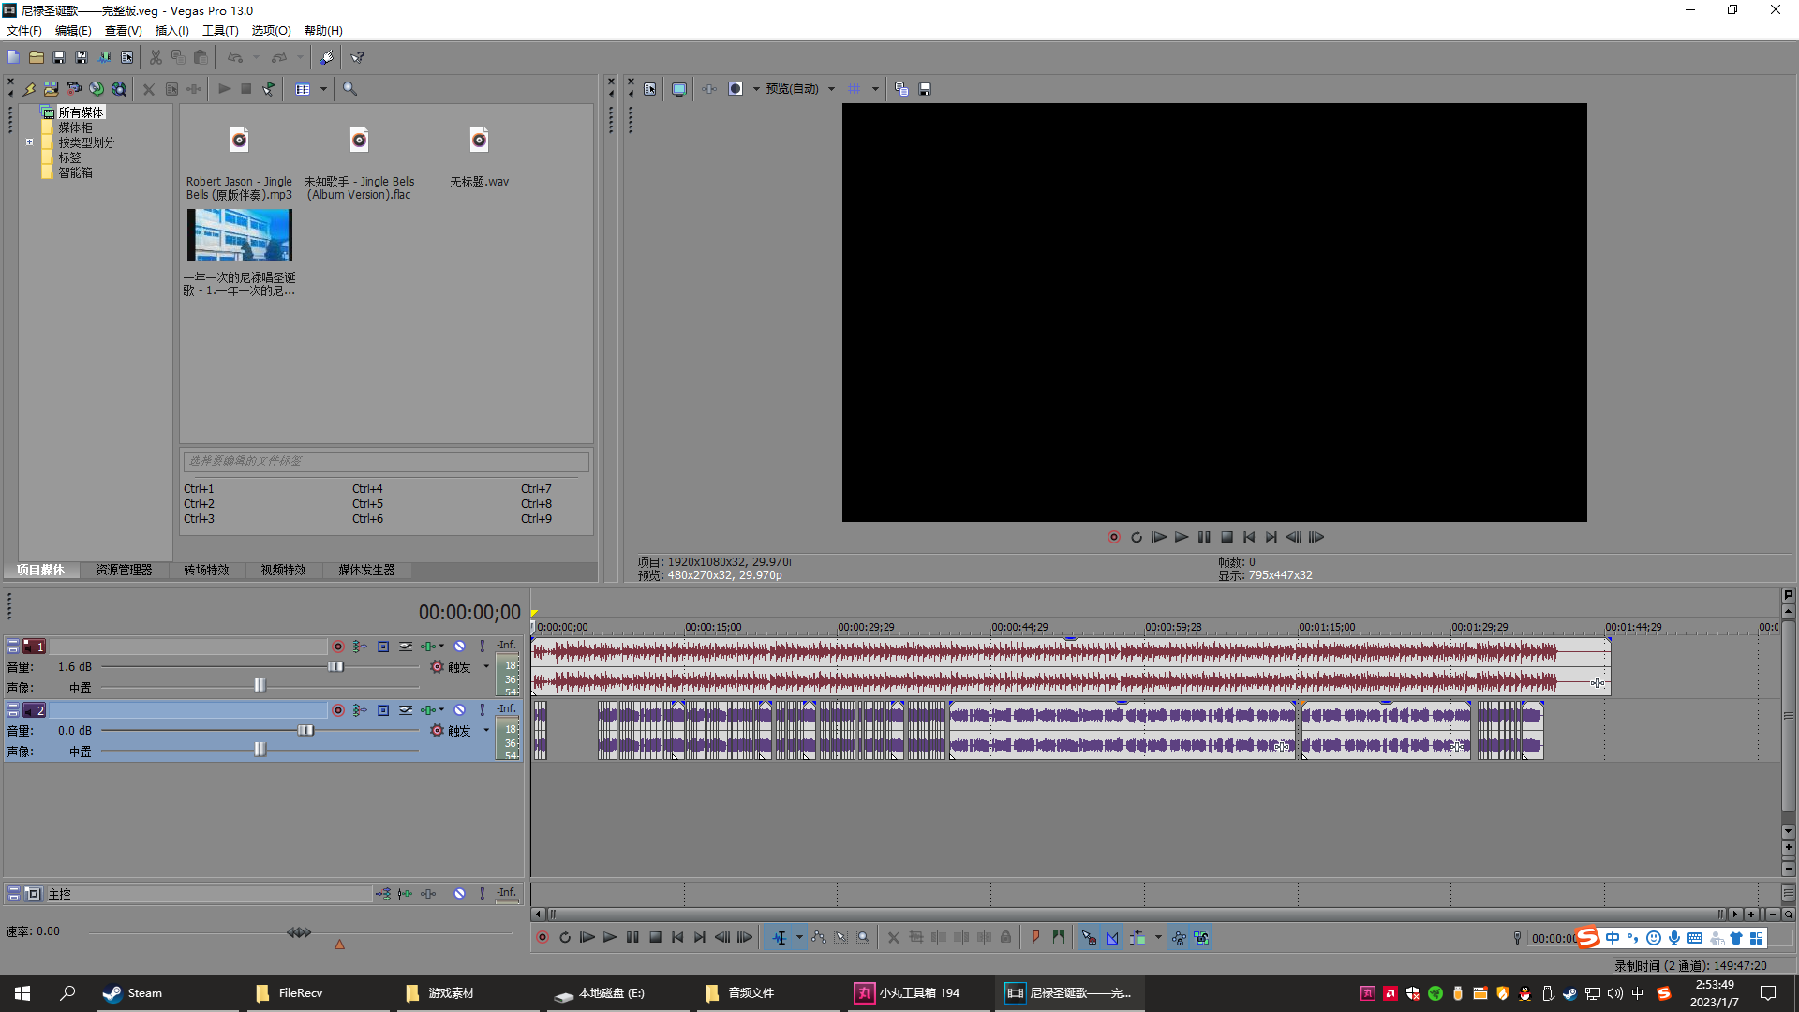Open track FX on audio track 2

pos(428,710)
